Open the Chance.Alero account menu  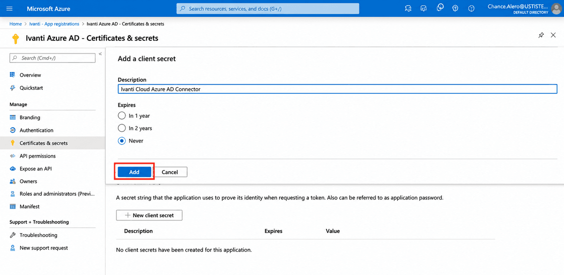click(x=518, y=8)
